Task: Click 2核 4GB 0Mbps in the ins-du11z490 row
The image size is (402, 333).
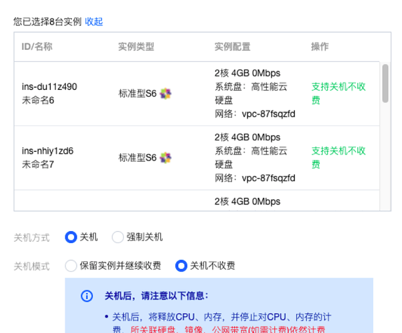Action: 247,73
